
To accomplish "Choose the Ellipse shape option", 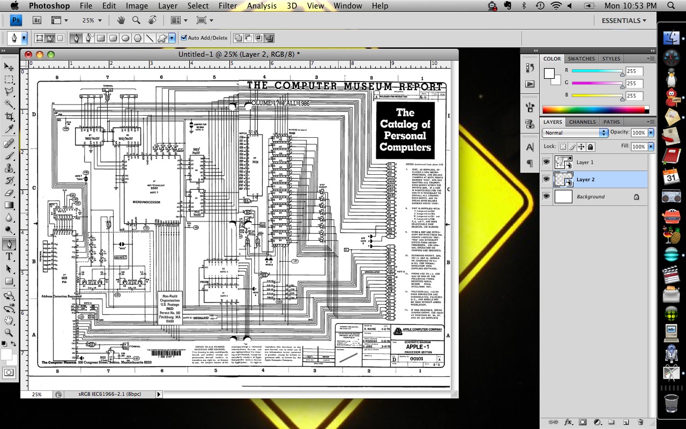I will click(125, 38).
